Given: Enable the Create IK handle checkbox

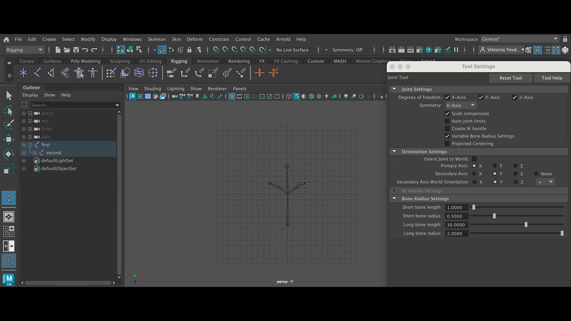Looking at the screenshot, I should [x=447, y=129].
